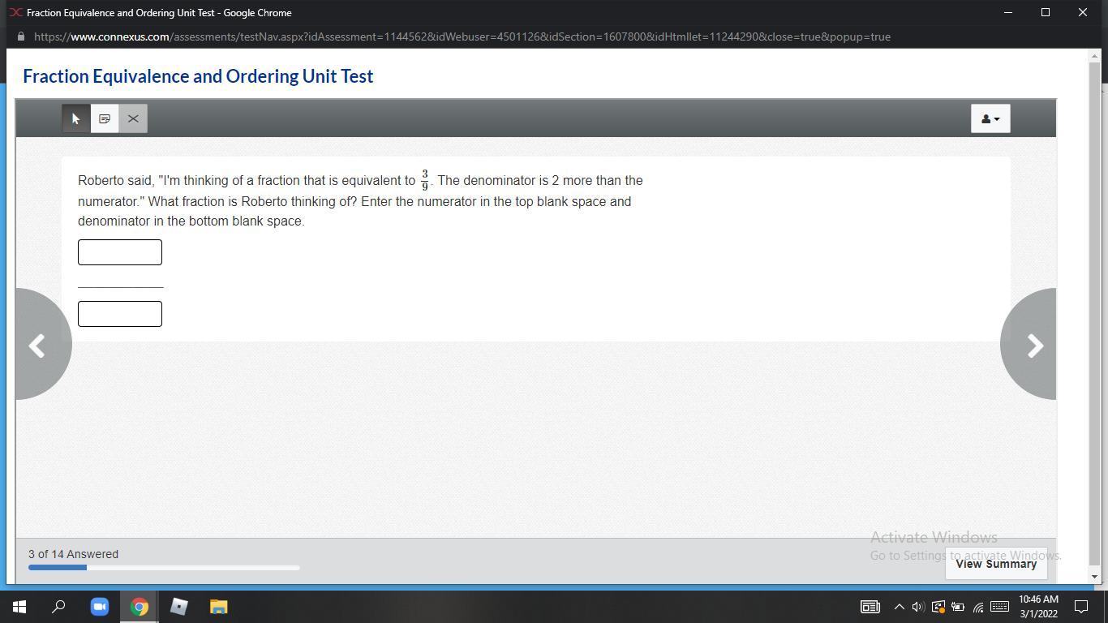Click the denominator input box
This screenshot has width=1108, height=623.
click(x=120, y=314)
